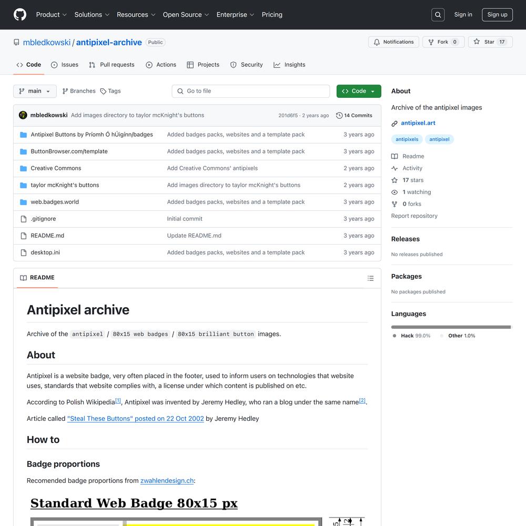Click the Hack language color dot

[394, 336]
